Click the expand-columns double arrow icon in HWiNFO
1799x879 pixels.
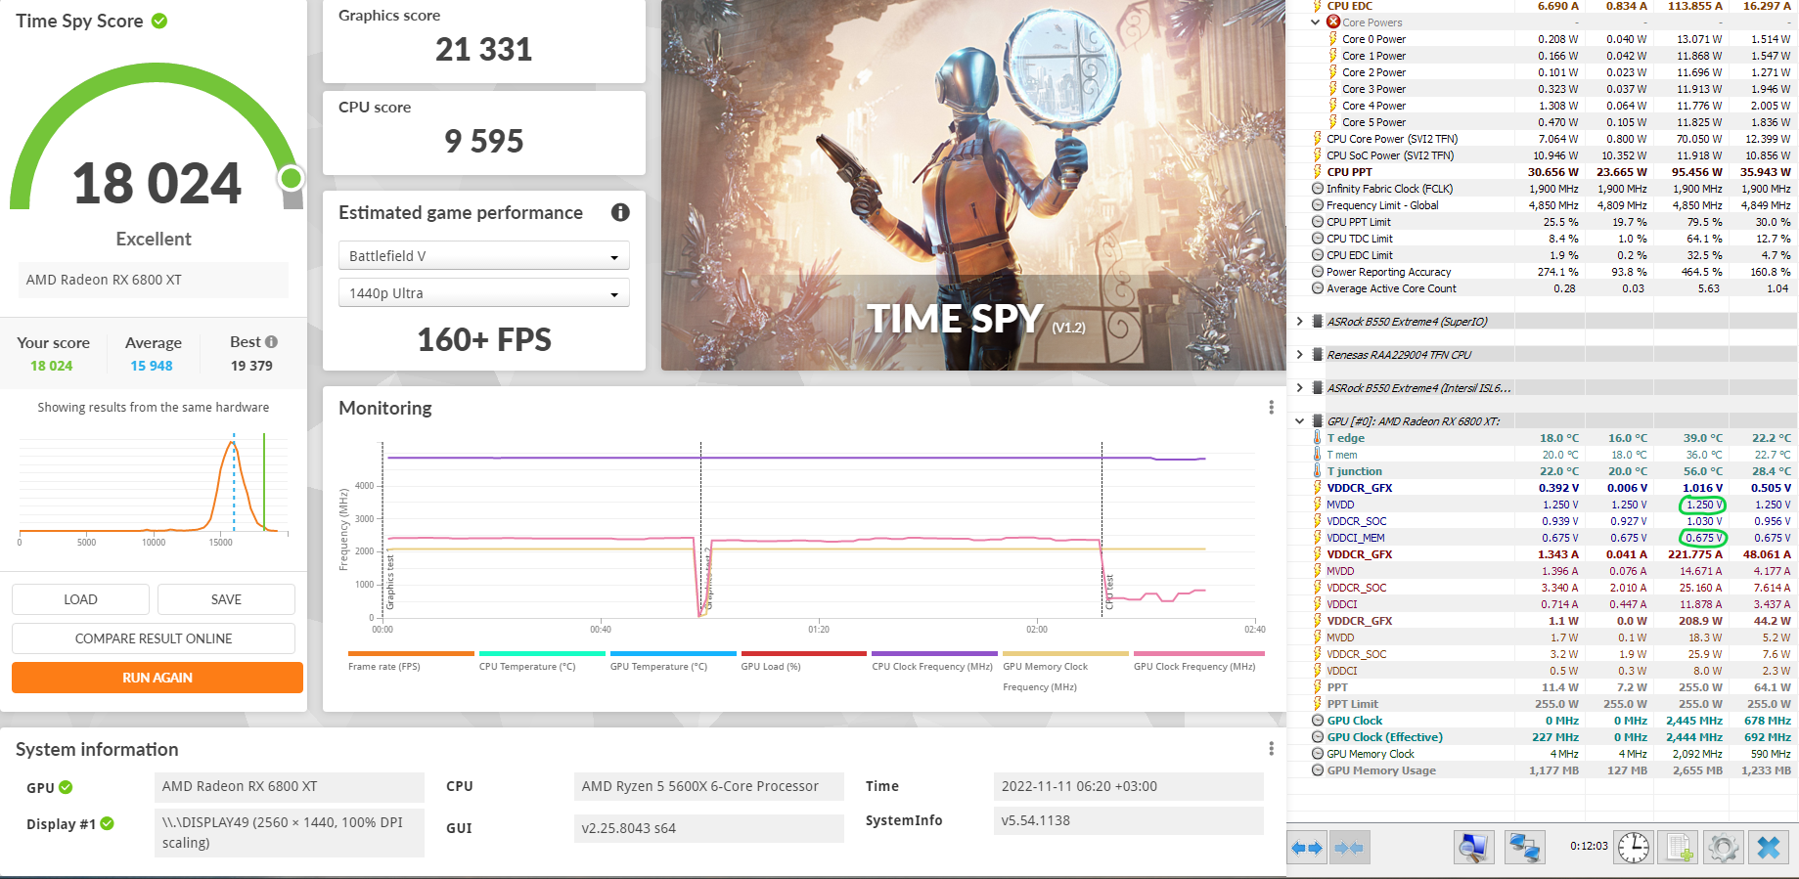(x=1307, y=848)
